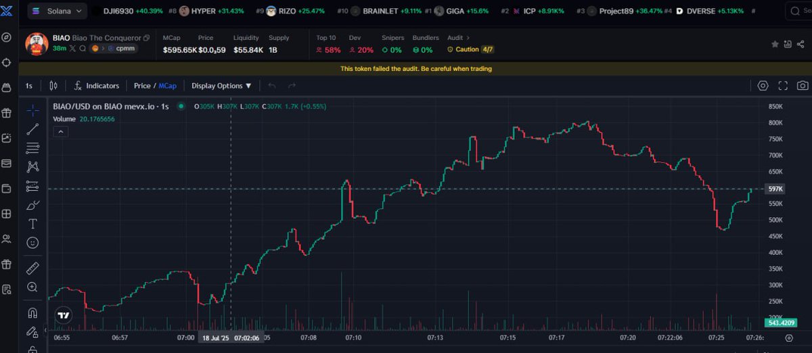Image resolution: width=812 pixels, height=353 pixels.
Task: Open the first gift rewards icon in sidebar
Action: [7, 113]
